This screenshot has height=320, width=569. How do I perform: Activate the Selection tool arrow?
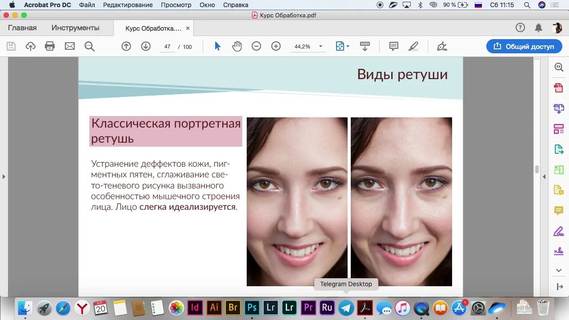click(217, 46)
